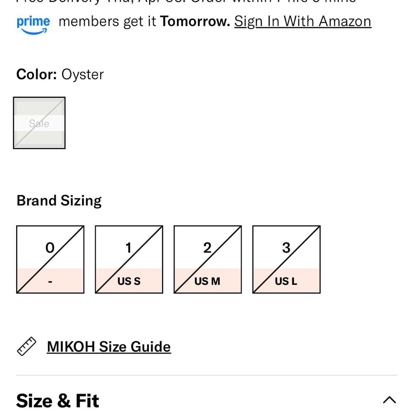Click the Amazon prime logo

point(33,25)
